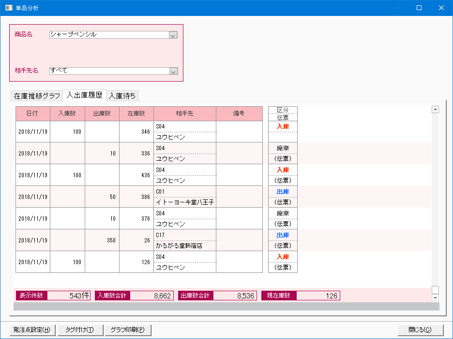Click the グラフ印刷(P) button
453x339 pixels.
coord(128,330)
